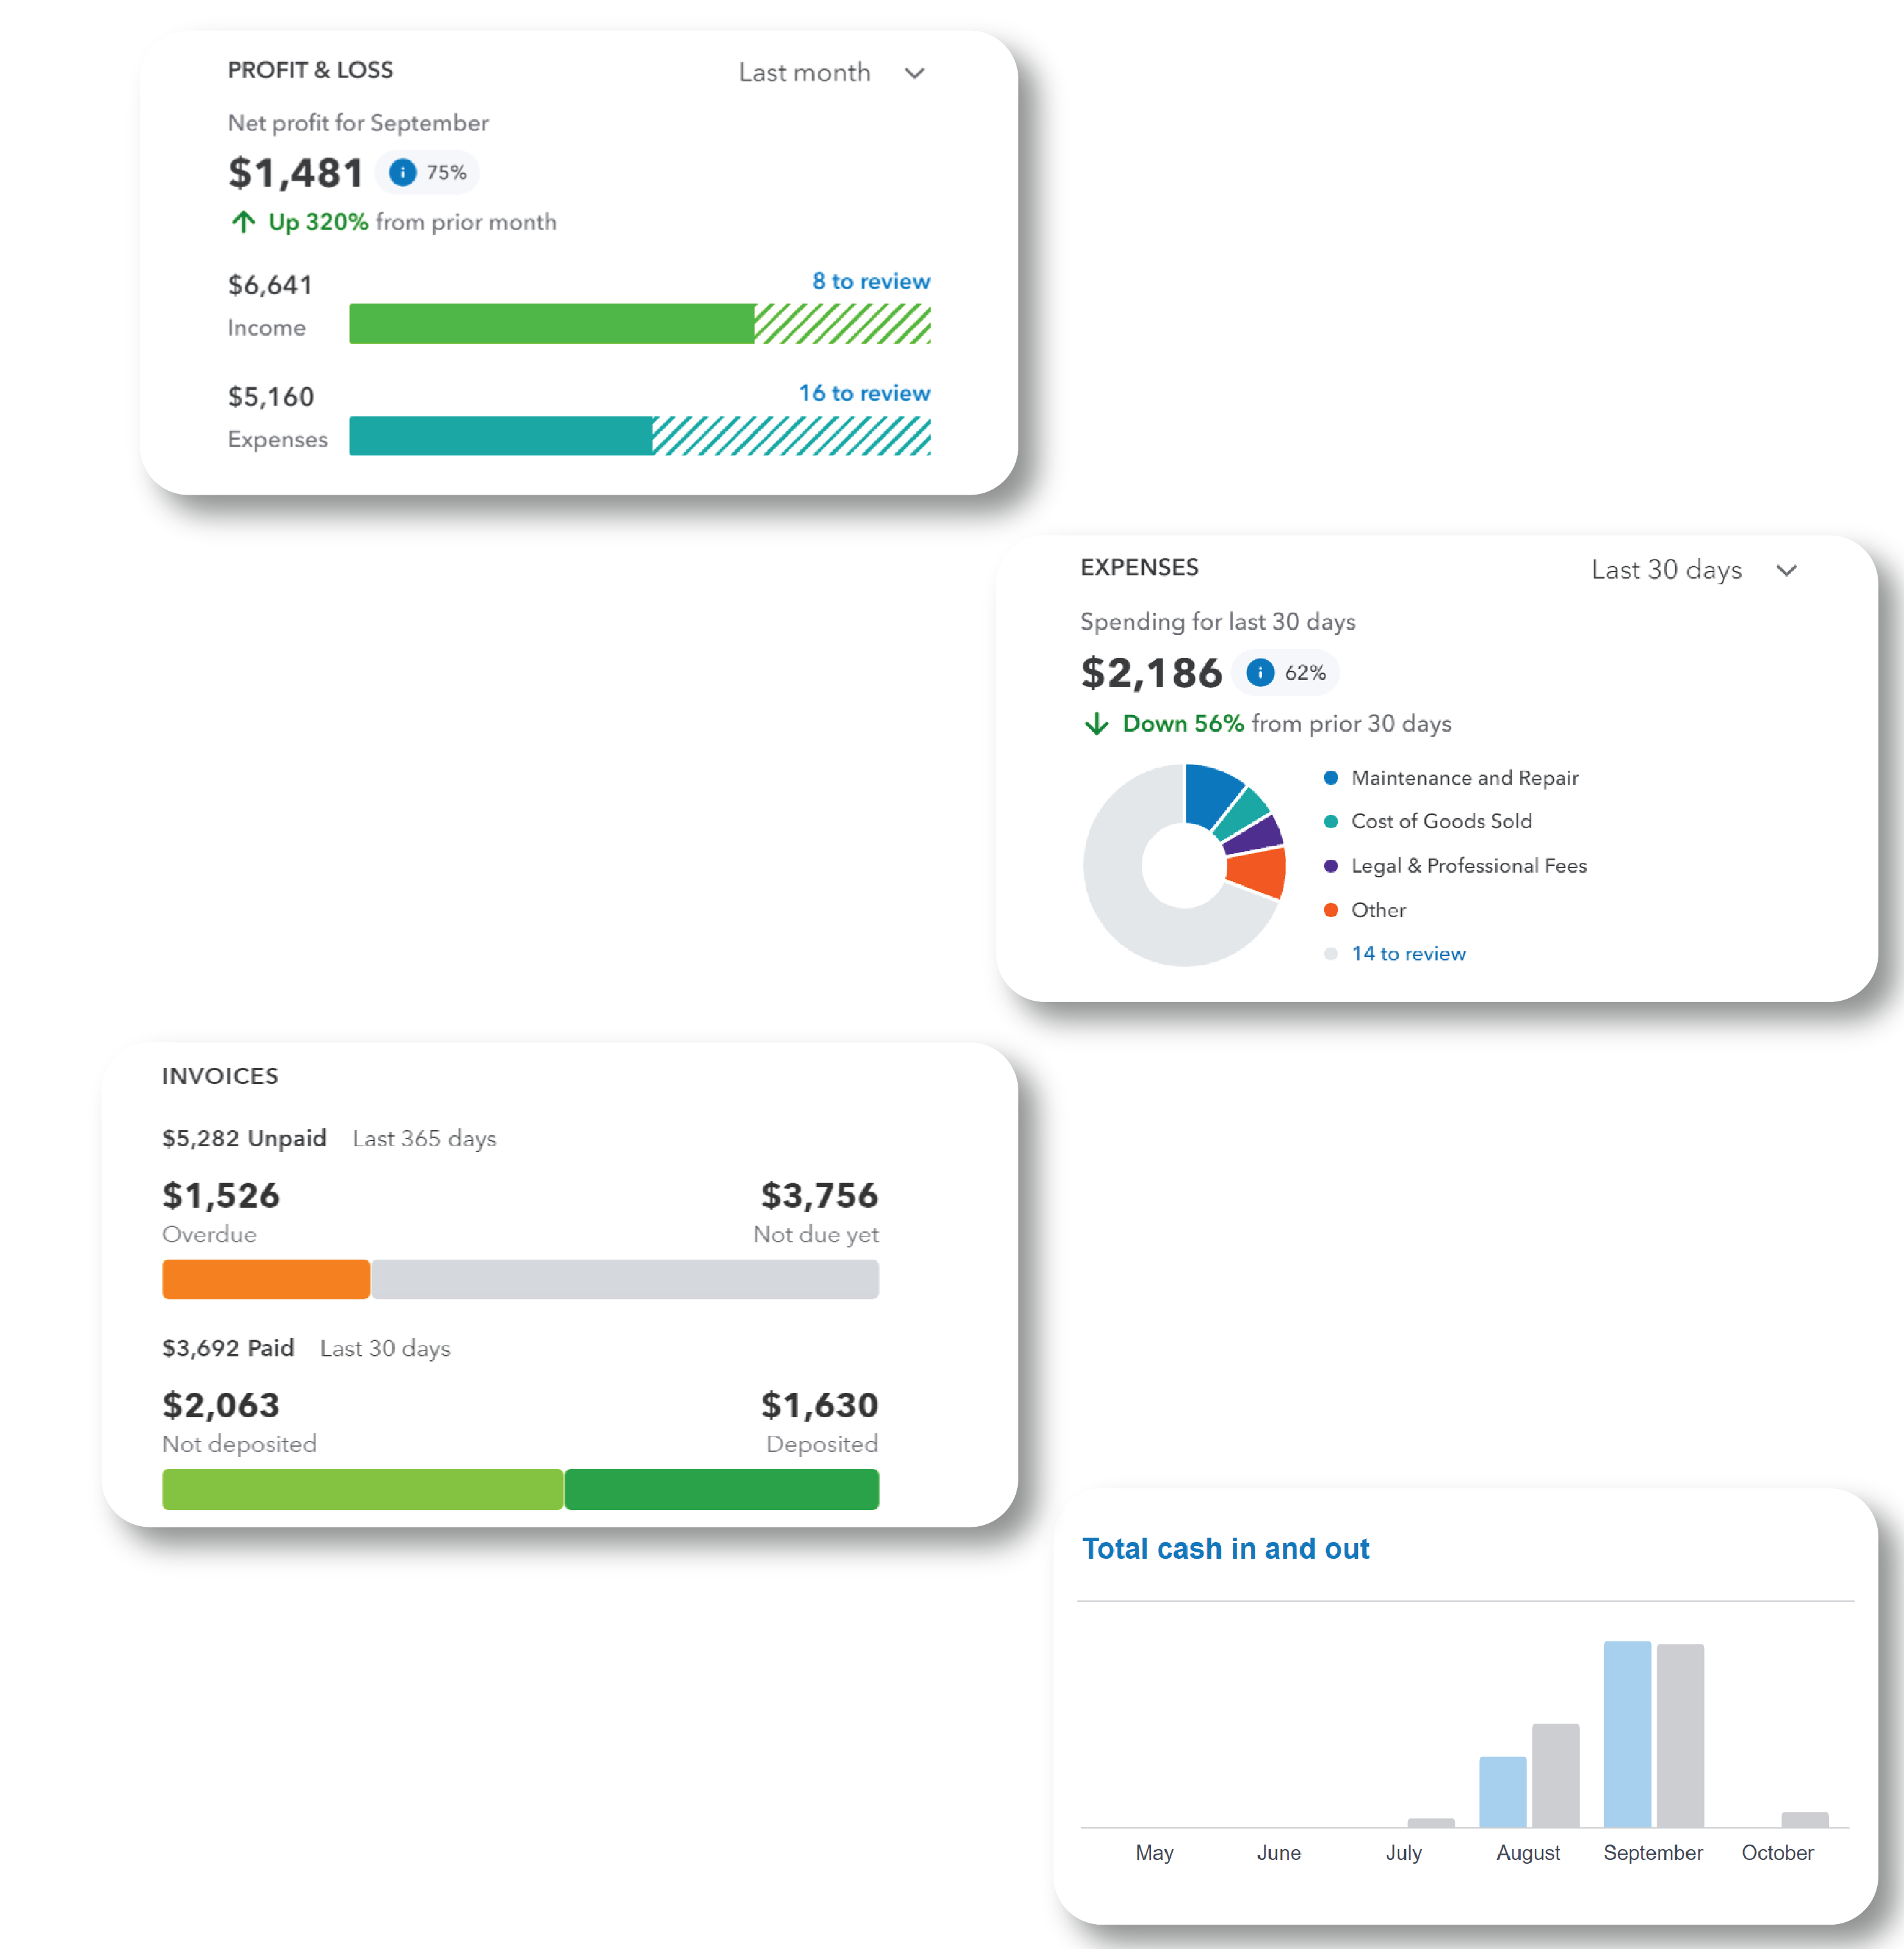Click the green down arrow icon
Screen dimensions: 1904x1949
click(x=1097, y=723)
